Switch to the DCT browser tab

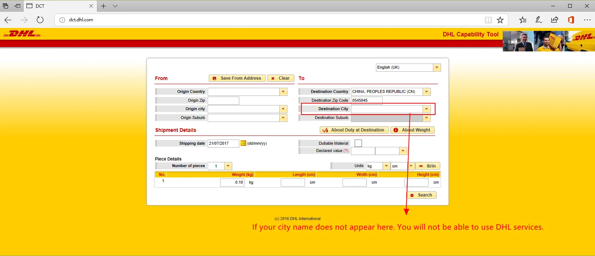tap(61, 6)
